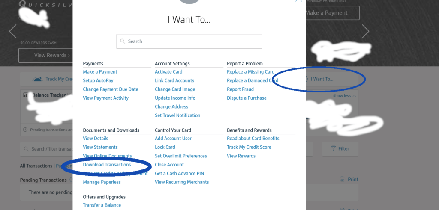Open Report Fraud link
This screenshot has width=439, height=210.
pyautogui.click(x=240, y=89)
